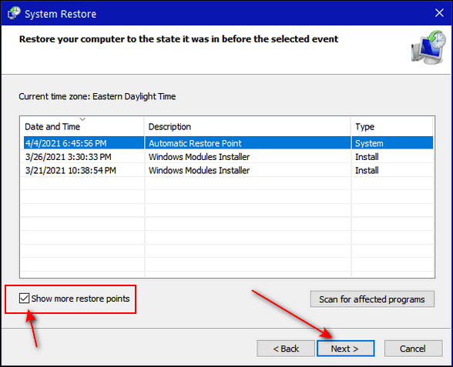The height and width of the screenshot is (367, 453).
Task: Click the restore clock monitor icon
Action: [428, 48]
